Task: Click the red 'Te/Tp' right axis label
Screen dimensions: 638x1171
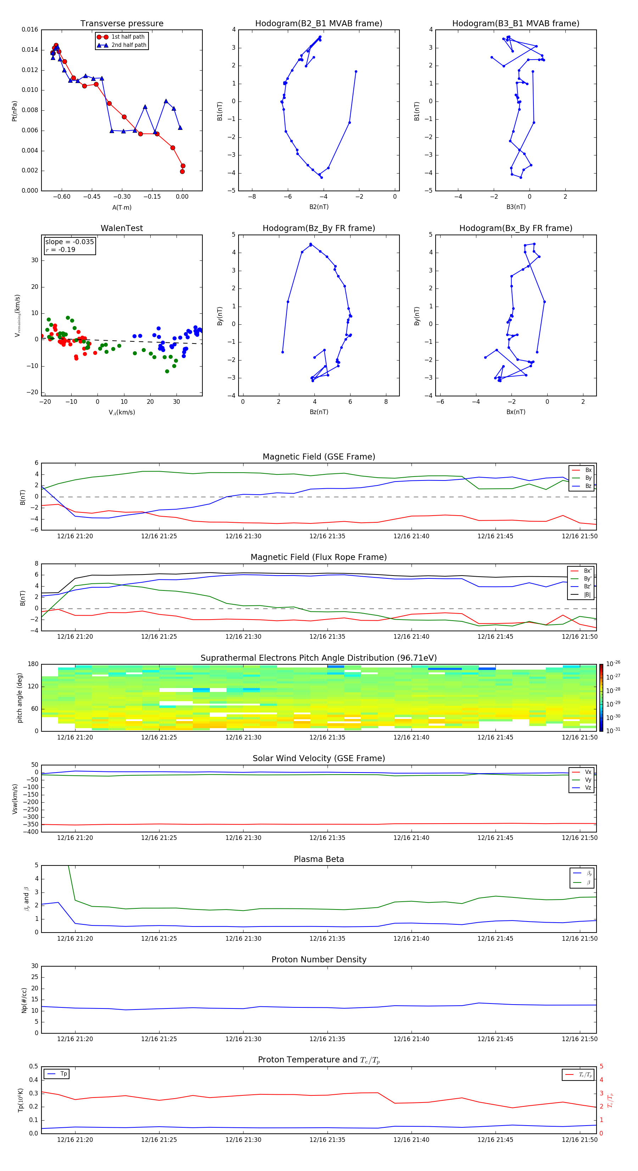Action: click(x=610, y=1100)
